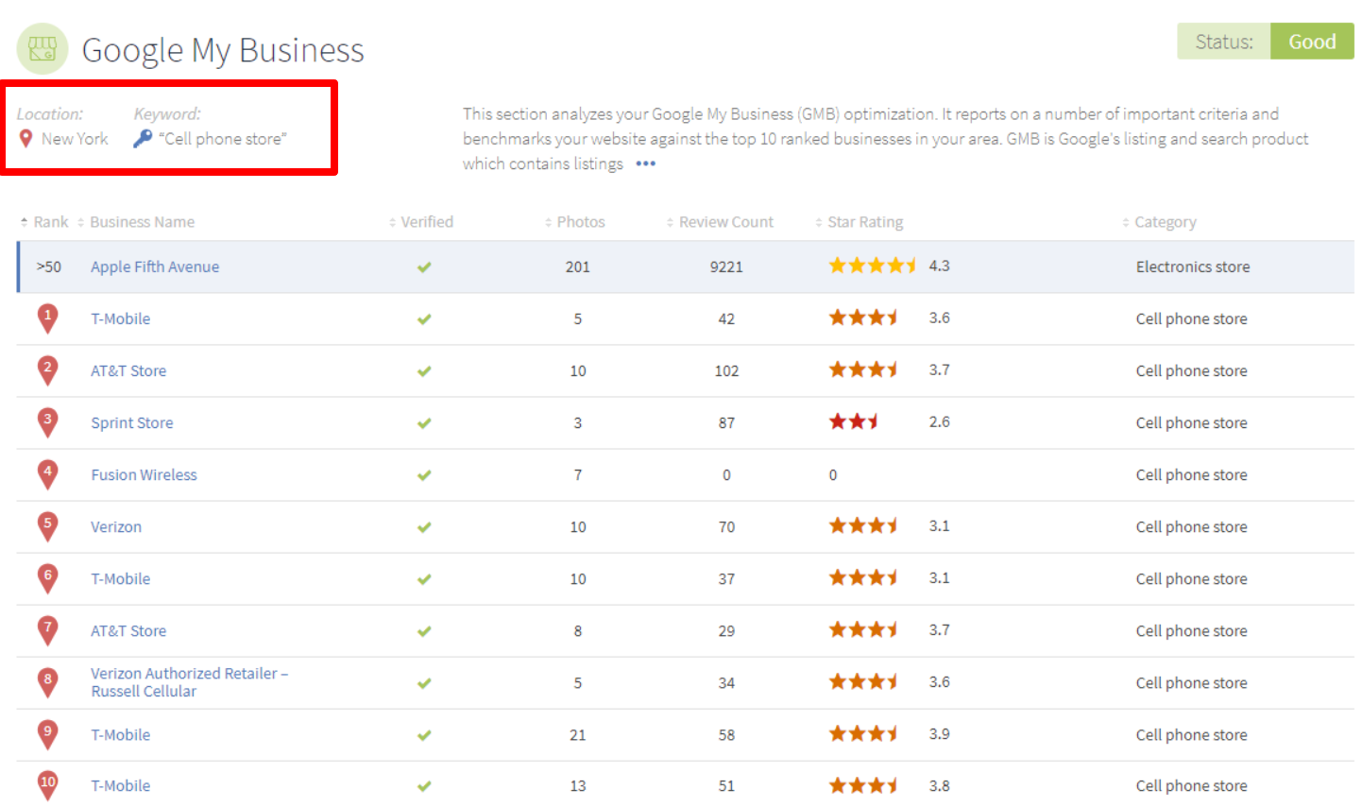Click the rank 10 map pin marker
The image size is (1362, 807).
pos(47,785)
